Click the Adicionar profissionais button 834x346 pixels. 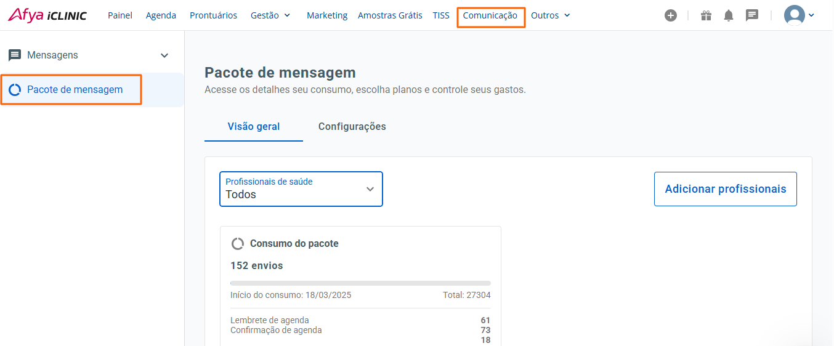pos(725,189)
